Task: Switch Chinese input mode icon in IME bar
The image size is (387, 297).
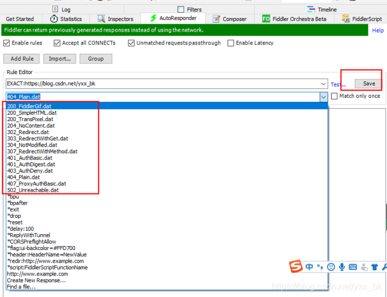Action: (309, 267)
